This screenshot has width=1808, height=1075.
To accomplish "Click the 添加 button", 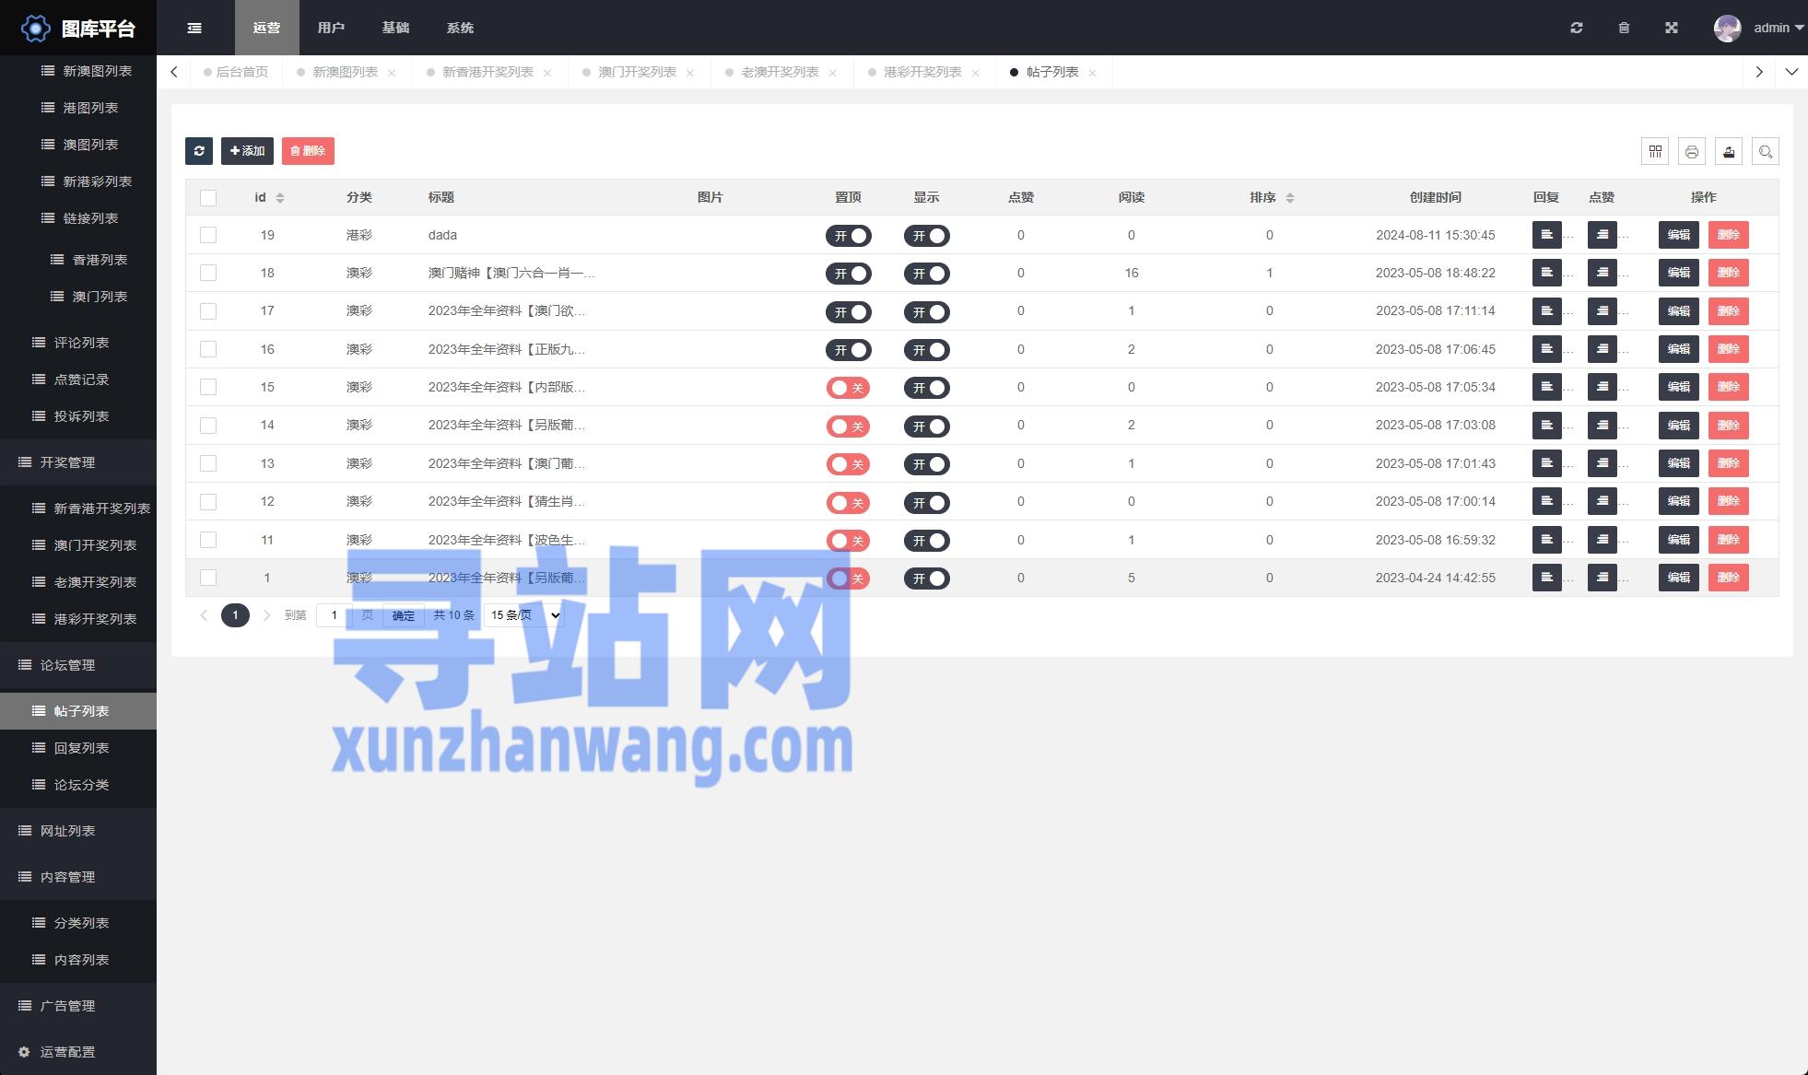I will coord(247,151).
